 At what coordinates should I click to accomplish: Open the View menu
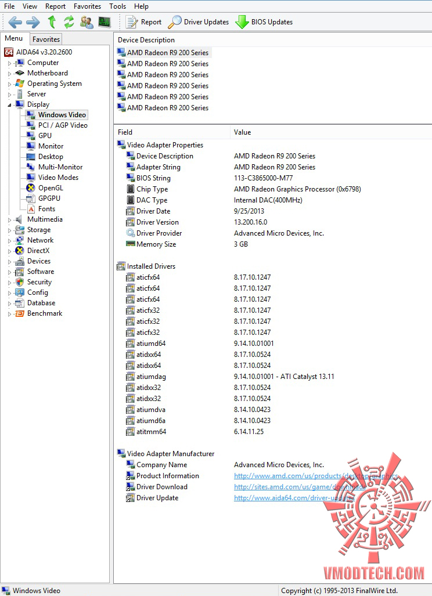pos(30,6)
